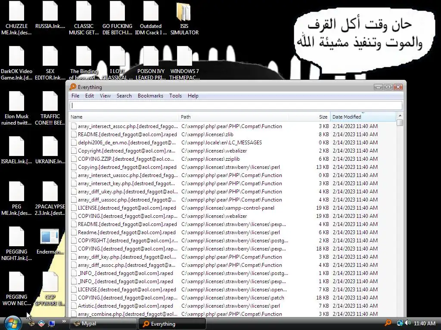Select the array_combine.php row
441x330 pixels.
tap(232, 314)
